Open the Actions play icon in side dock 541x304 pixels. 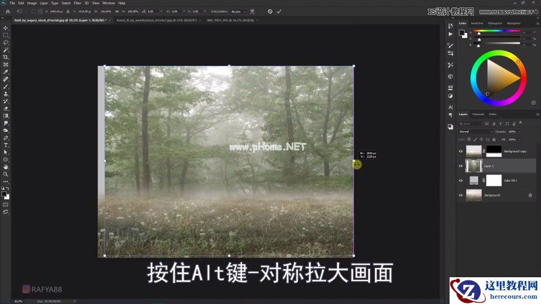click(x=450, y=34)
